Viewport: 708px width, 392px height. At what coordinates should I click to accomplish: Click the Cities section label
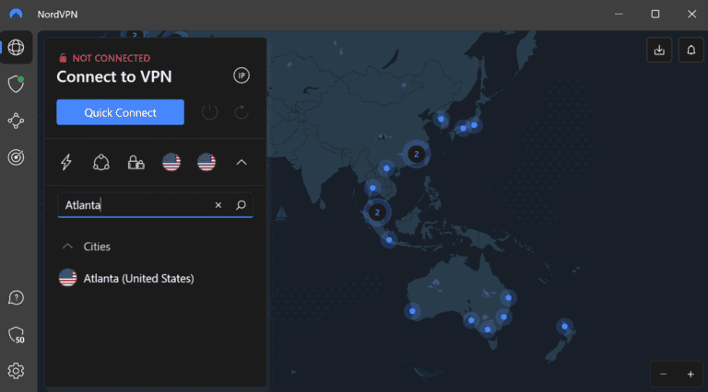[97, 247]
